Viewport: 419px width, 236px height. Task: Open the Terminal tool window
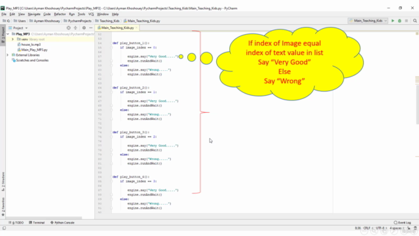[37, 223]
